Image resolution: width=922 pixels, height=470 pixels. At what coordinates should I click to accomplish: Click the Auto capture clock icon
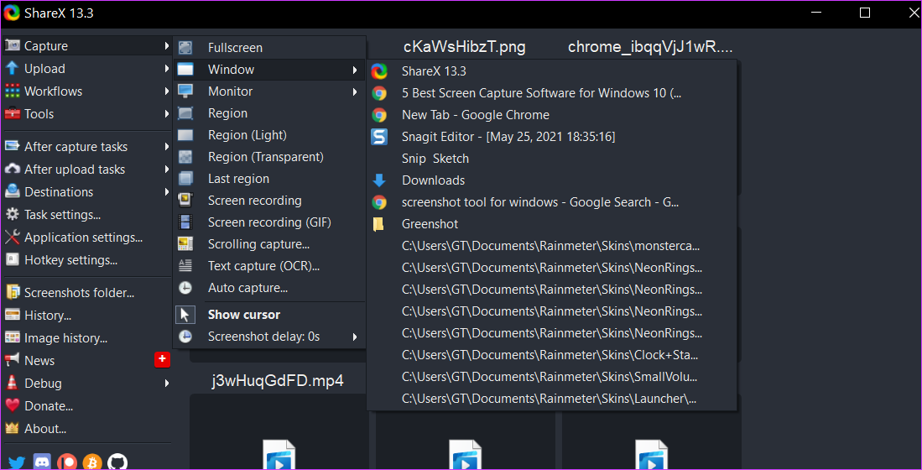pos(185,288)
